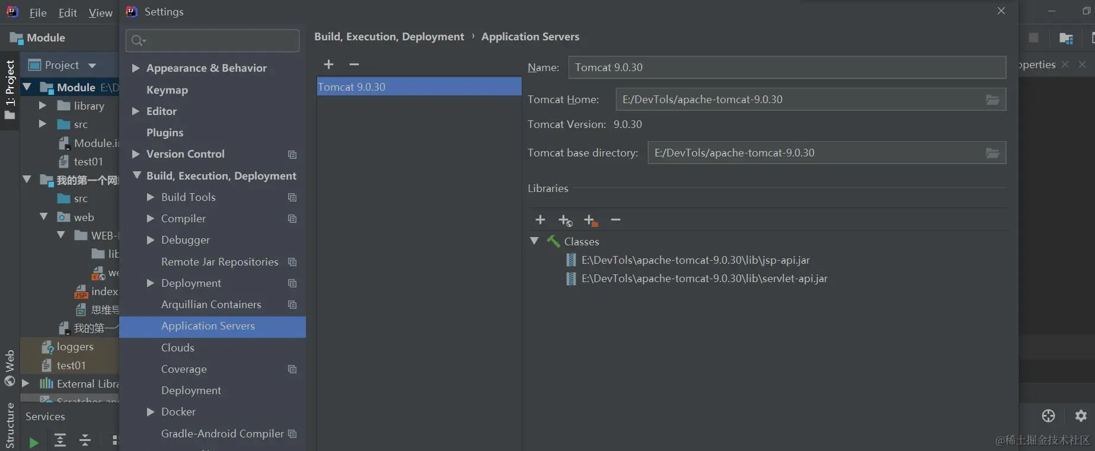The height and width of the screenshot is (451, 1095).
Task: Click the settings search field
Action: [x=212, y=40]
